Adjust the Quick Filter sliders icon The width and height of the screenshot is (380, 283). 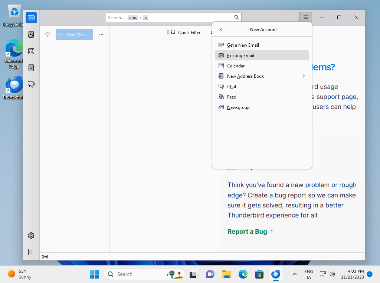(x=173, y=33)
